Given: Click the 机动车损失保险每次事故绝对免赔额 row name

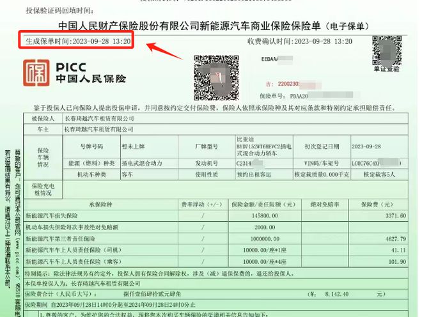Looking at the screenshot, I should (x=72, y=228).
